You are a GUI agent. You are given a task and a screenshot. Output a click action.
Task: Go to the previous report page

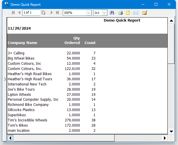tap(19, 13)
